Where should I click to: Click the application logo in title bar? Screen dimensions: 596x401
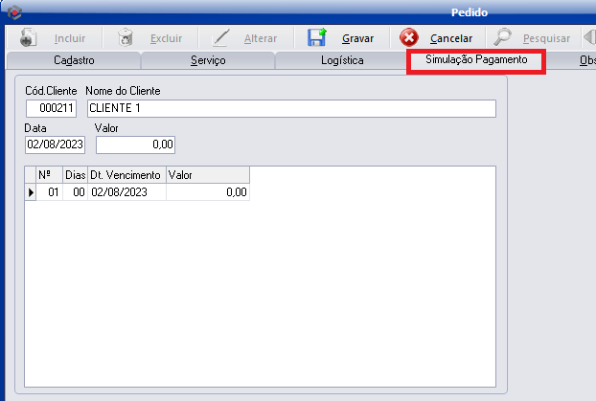tap(14, 12)
